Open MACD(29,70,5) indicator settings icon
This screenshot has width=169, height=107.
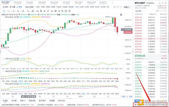click(18, 71)
